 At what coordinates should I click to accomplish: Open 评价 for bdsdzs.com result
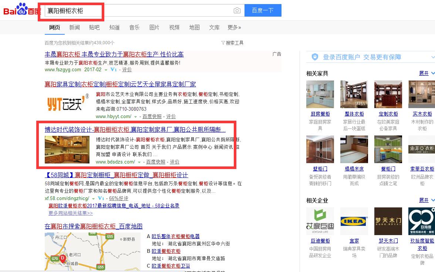point(175,162)
